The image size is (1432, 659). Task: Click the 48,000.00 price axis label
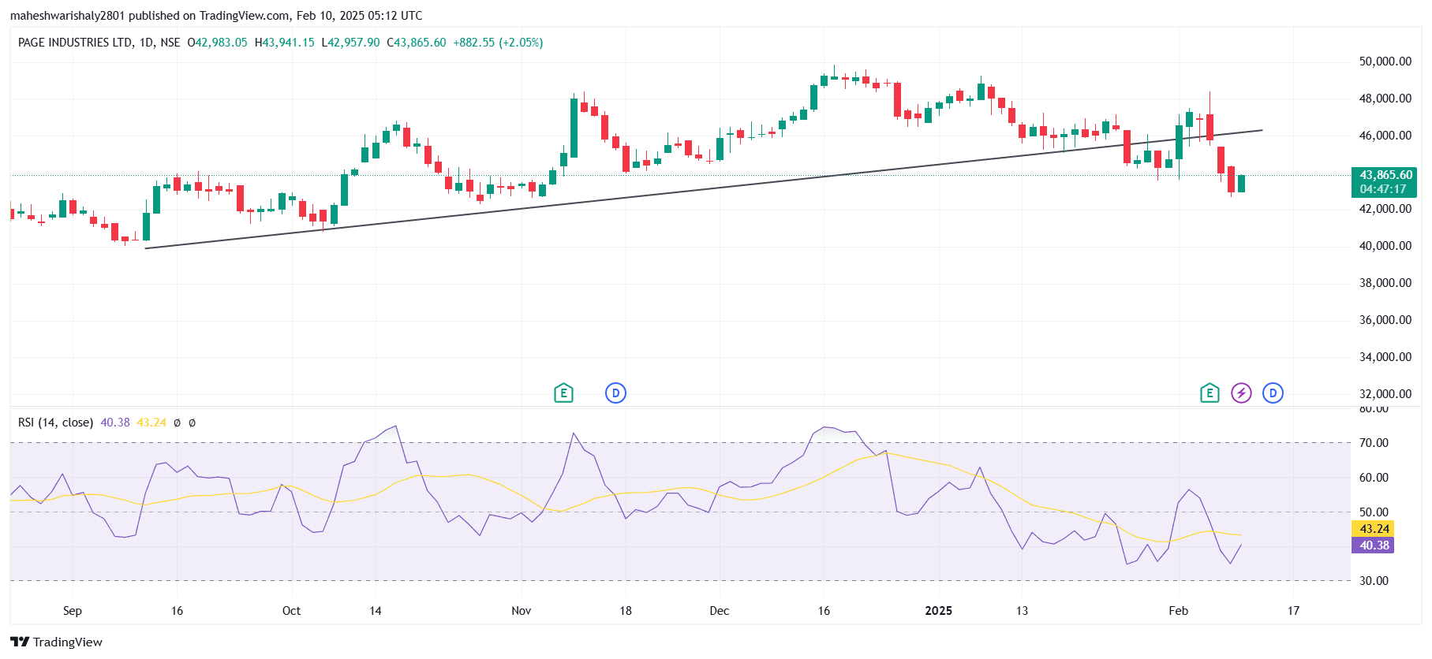coord(1385,99)
